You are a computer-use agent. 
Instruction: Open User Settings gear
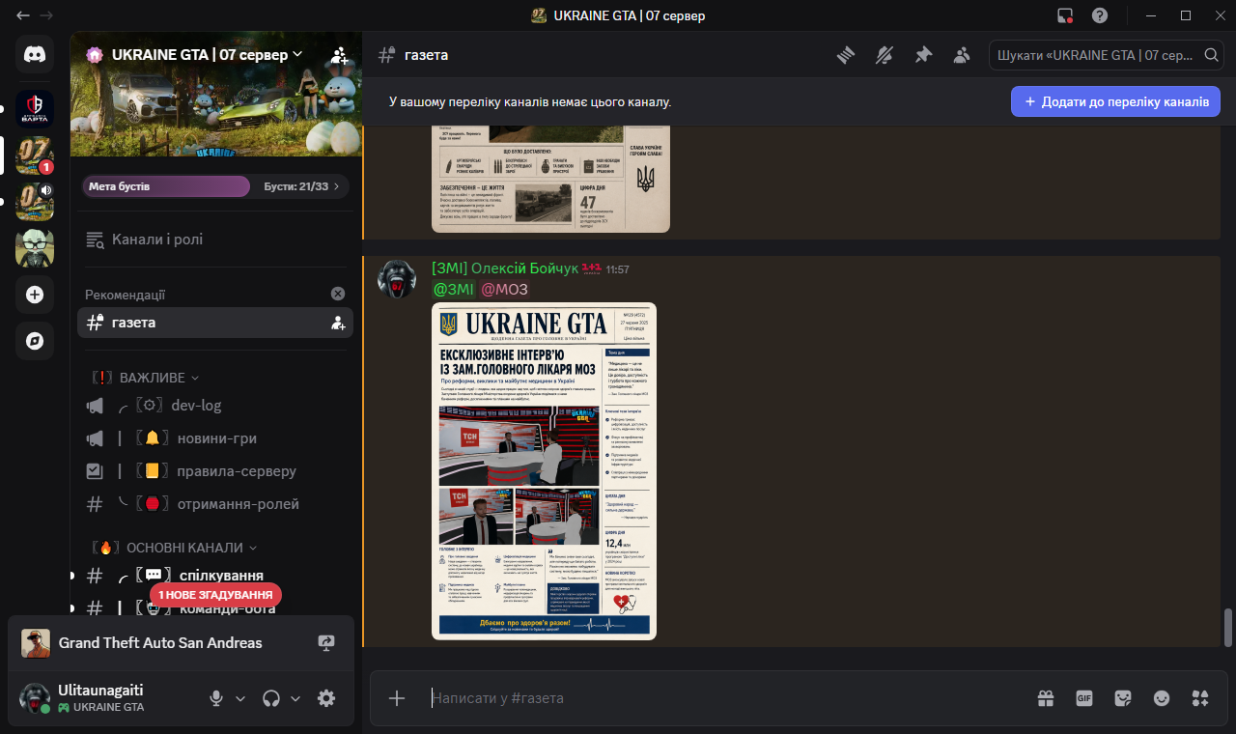click(326, 698)
